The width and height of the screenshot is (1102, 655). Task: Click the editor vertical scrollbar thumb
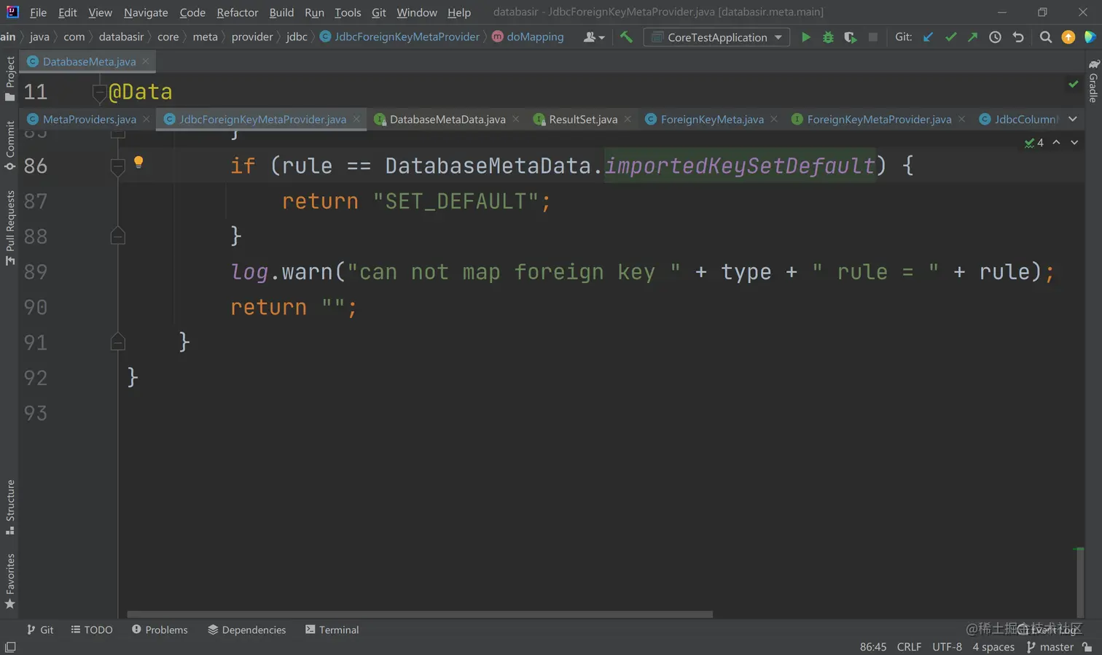(1079, 582)
